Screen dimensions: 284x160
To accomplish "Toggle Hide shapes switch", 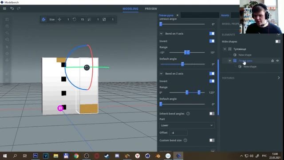I will [278, 41].
